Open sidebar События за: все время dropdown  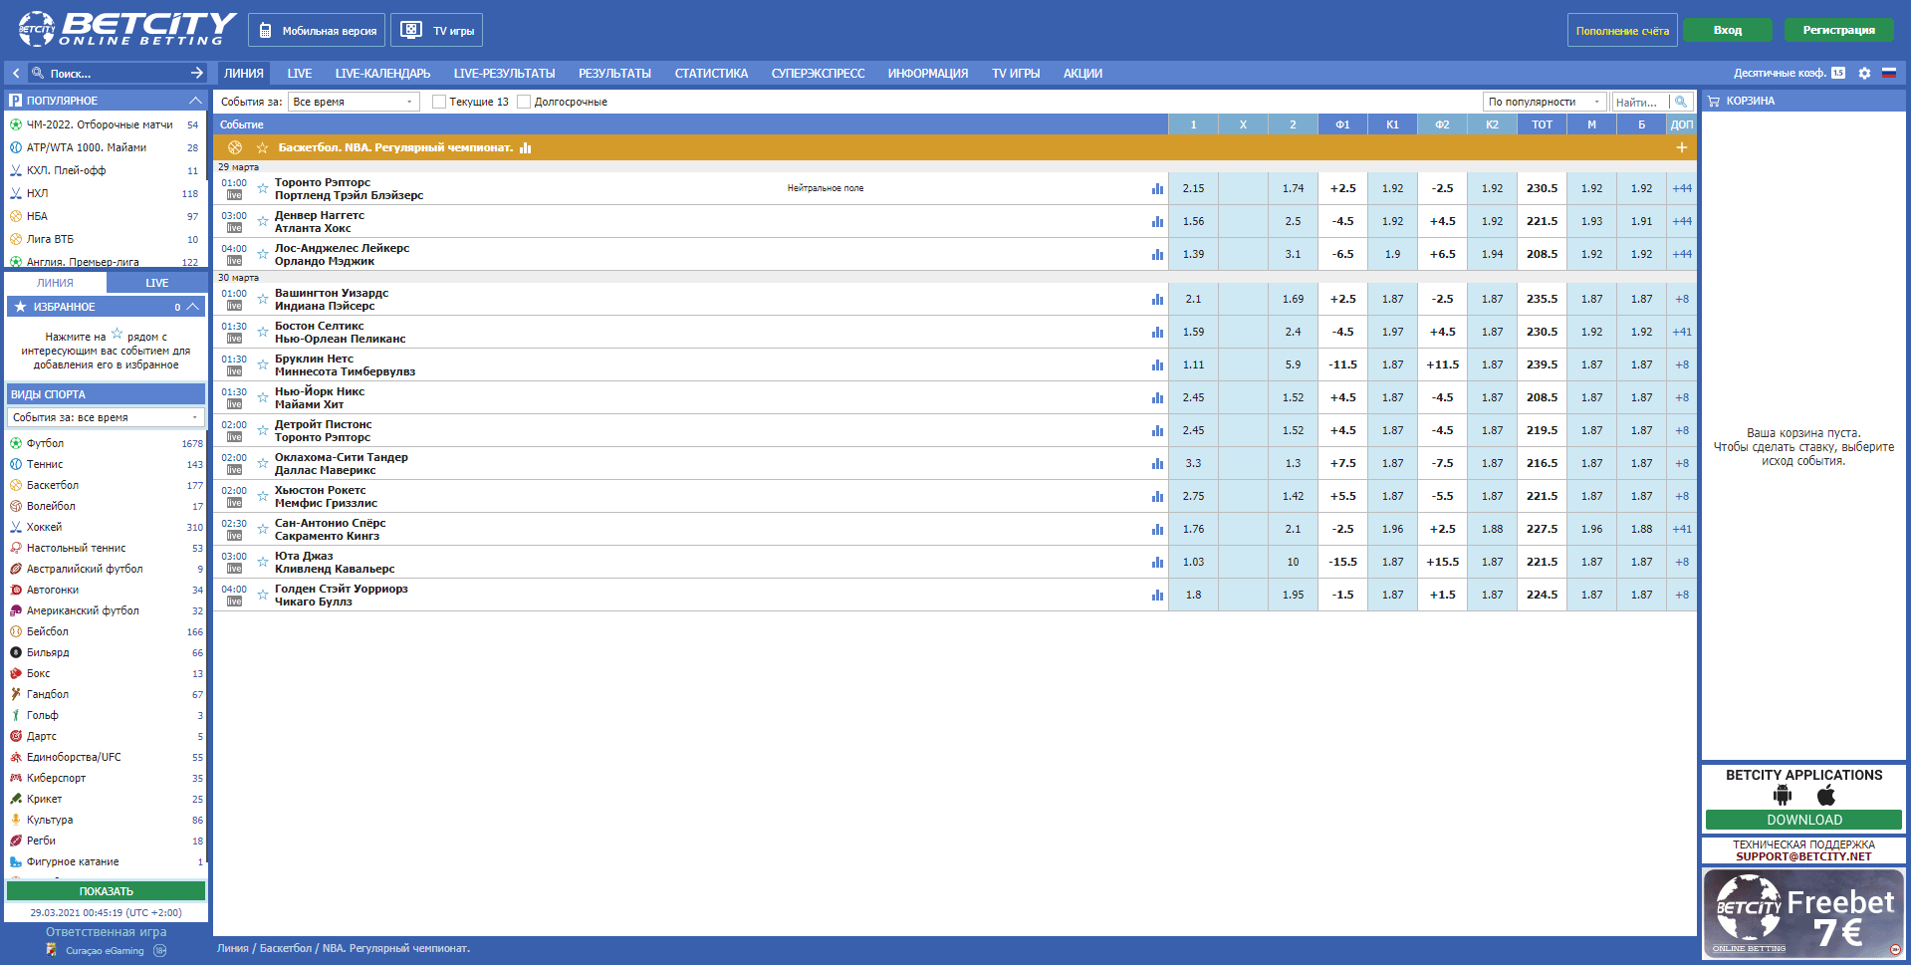coord(106,417)
